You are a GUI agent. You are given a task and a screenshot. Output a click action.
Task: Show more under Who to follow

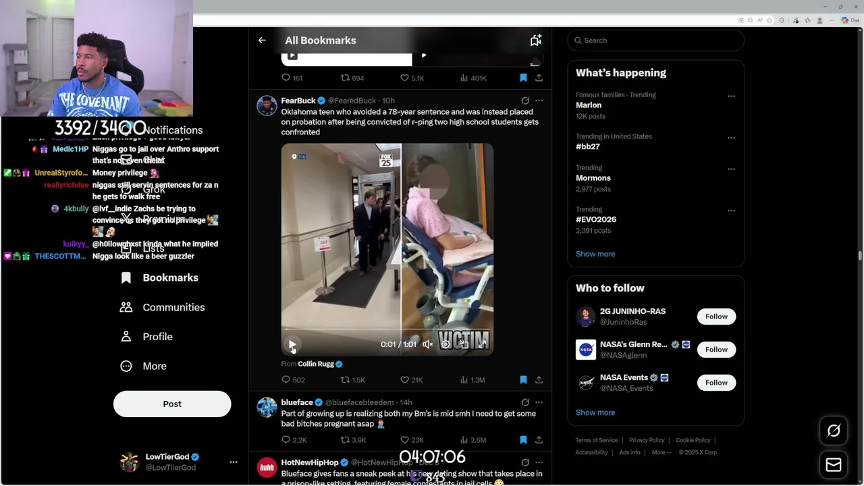click(x=595, y=412)
